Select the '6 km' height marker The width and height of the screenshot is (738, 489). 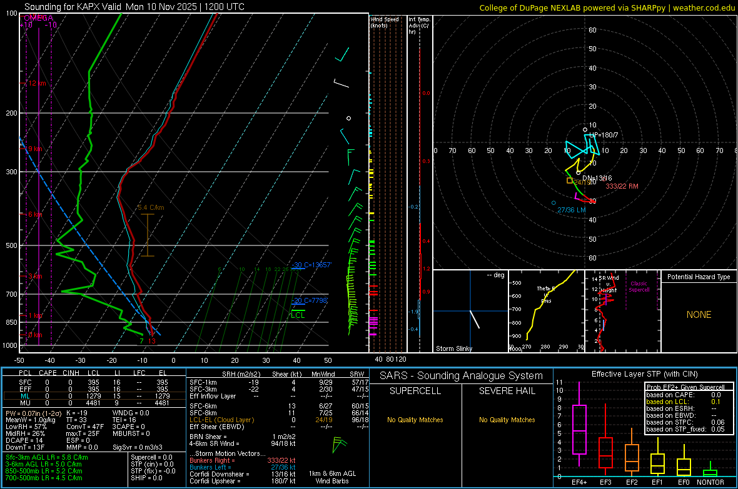35,214
